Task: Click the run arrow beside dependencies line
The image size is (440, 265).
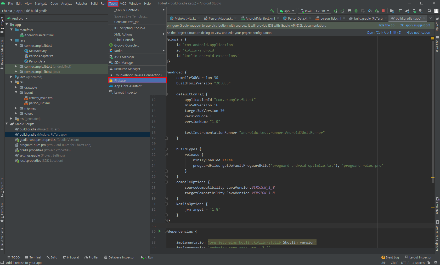Action: coord(160,231)
